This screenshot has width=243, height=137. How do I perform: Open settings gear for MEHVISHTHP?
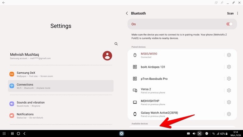tap(229, 102)
